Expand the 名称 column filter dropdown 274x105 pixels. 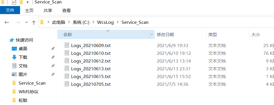[152, 35]
